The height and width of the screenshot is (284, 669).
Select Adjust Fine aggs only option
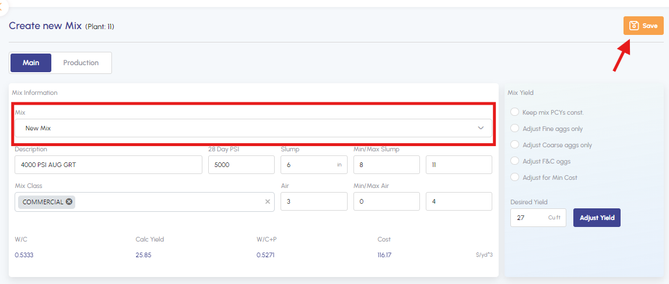[x=514, y=129]
